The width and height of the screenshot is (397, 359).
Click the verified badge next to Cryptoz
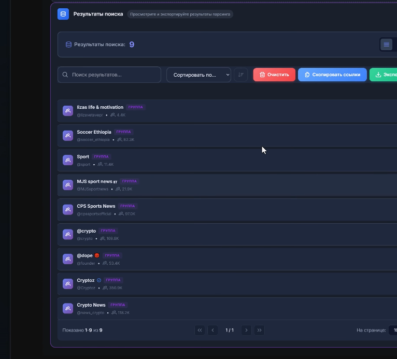(x=99, y=280)
